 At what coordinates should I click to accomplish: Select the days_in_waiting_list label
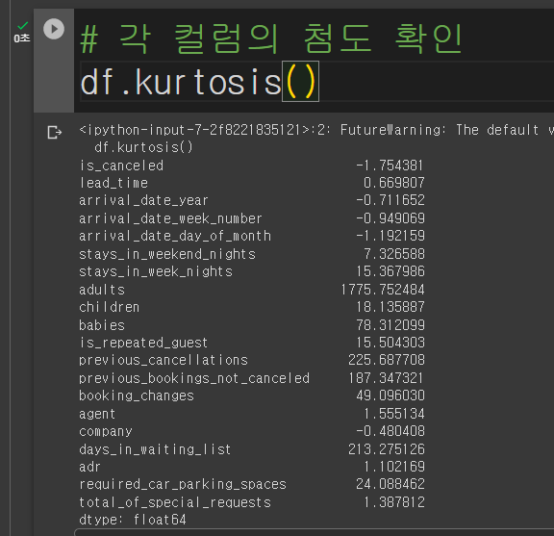click(x=155, y=449)
